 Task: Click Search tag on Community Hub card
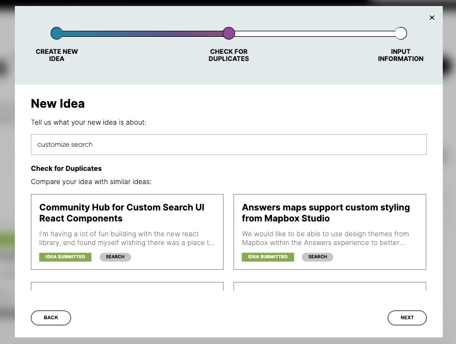pyautogui.click(x=115, y=257)
